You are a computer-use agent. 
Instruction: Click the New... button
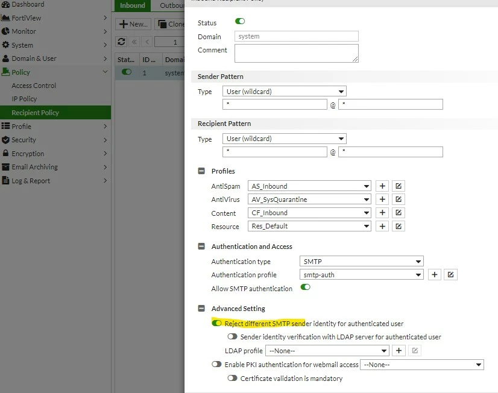(134, 24)
